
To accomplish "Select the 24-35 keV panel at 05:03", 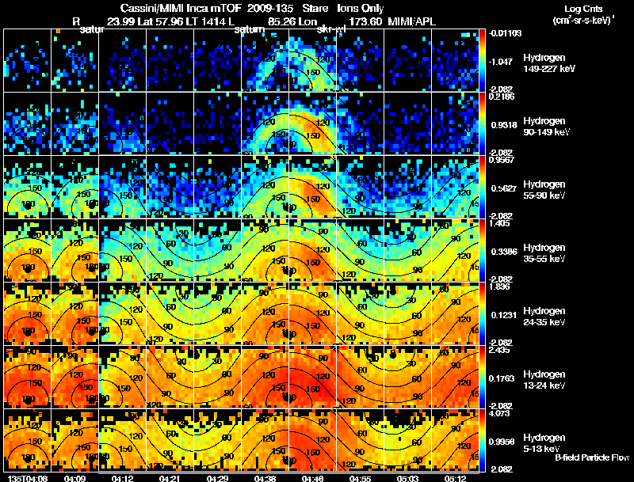I will (407, 314).
